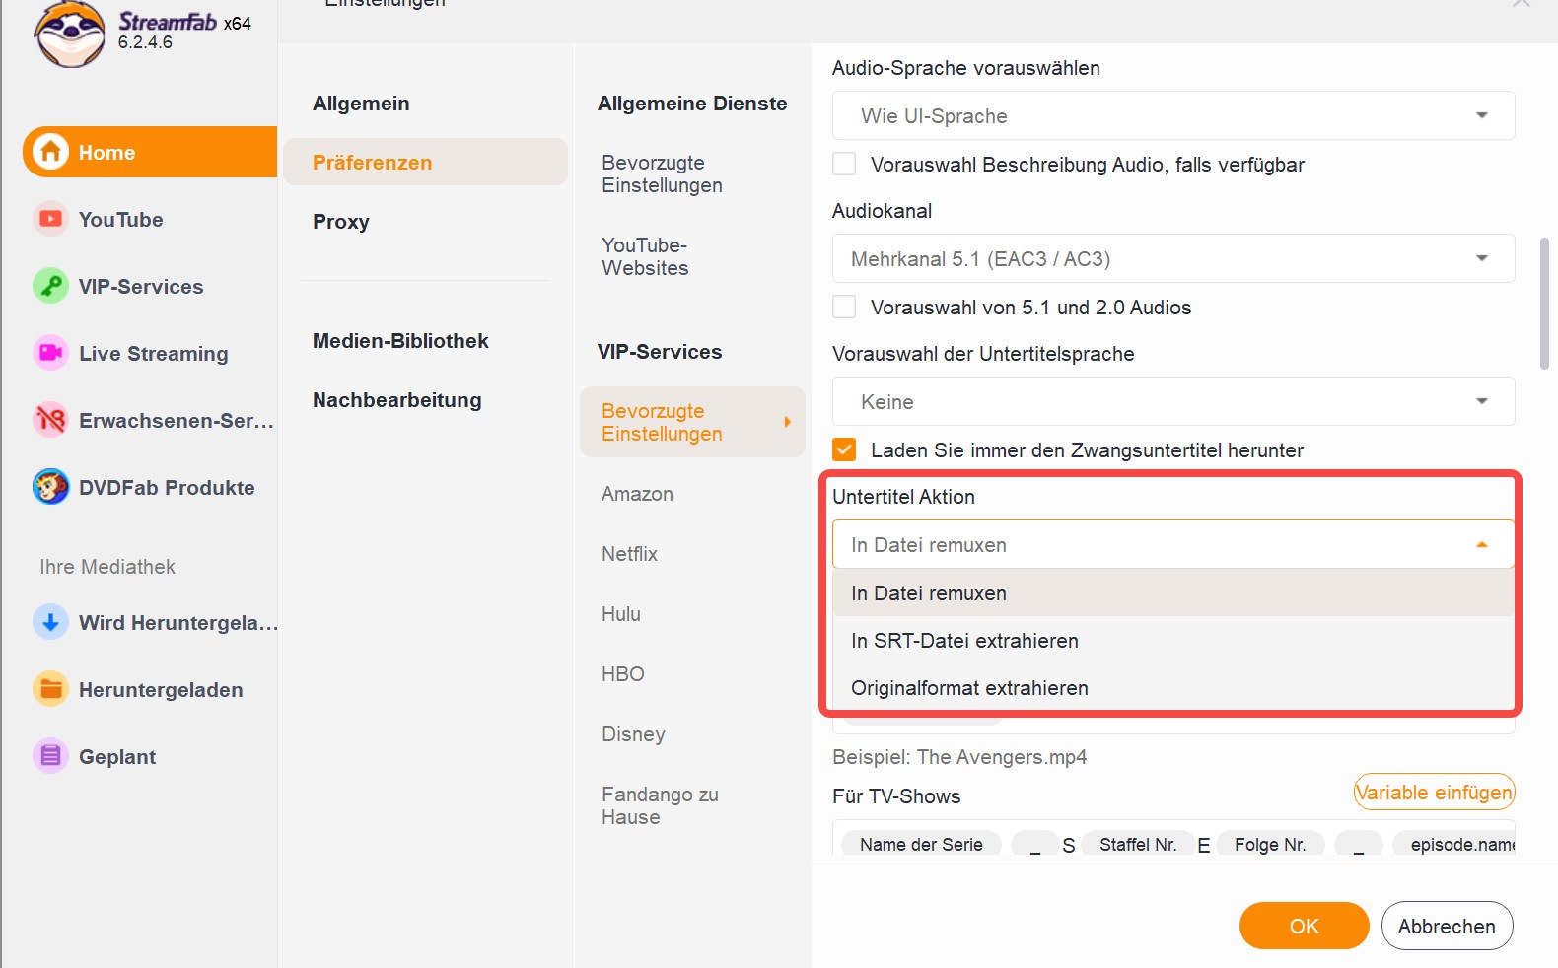The width and height of the screenshot is (1558, 968).
Task: Open the Allgemein settings tab
Action: 361,103
